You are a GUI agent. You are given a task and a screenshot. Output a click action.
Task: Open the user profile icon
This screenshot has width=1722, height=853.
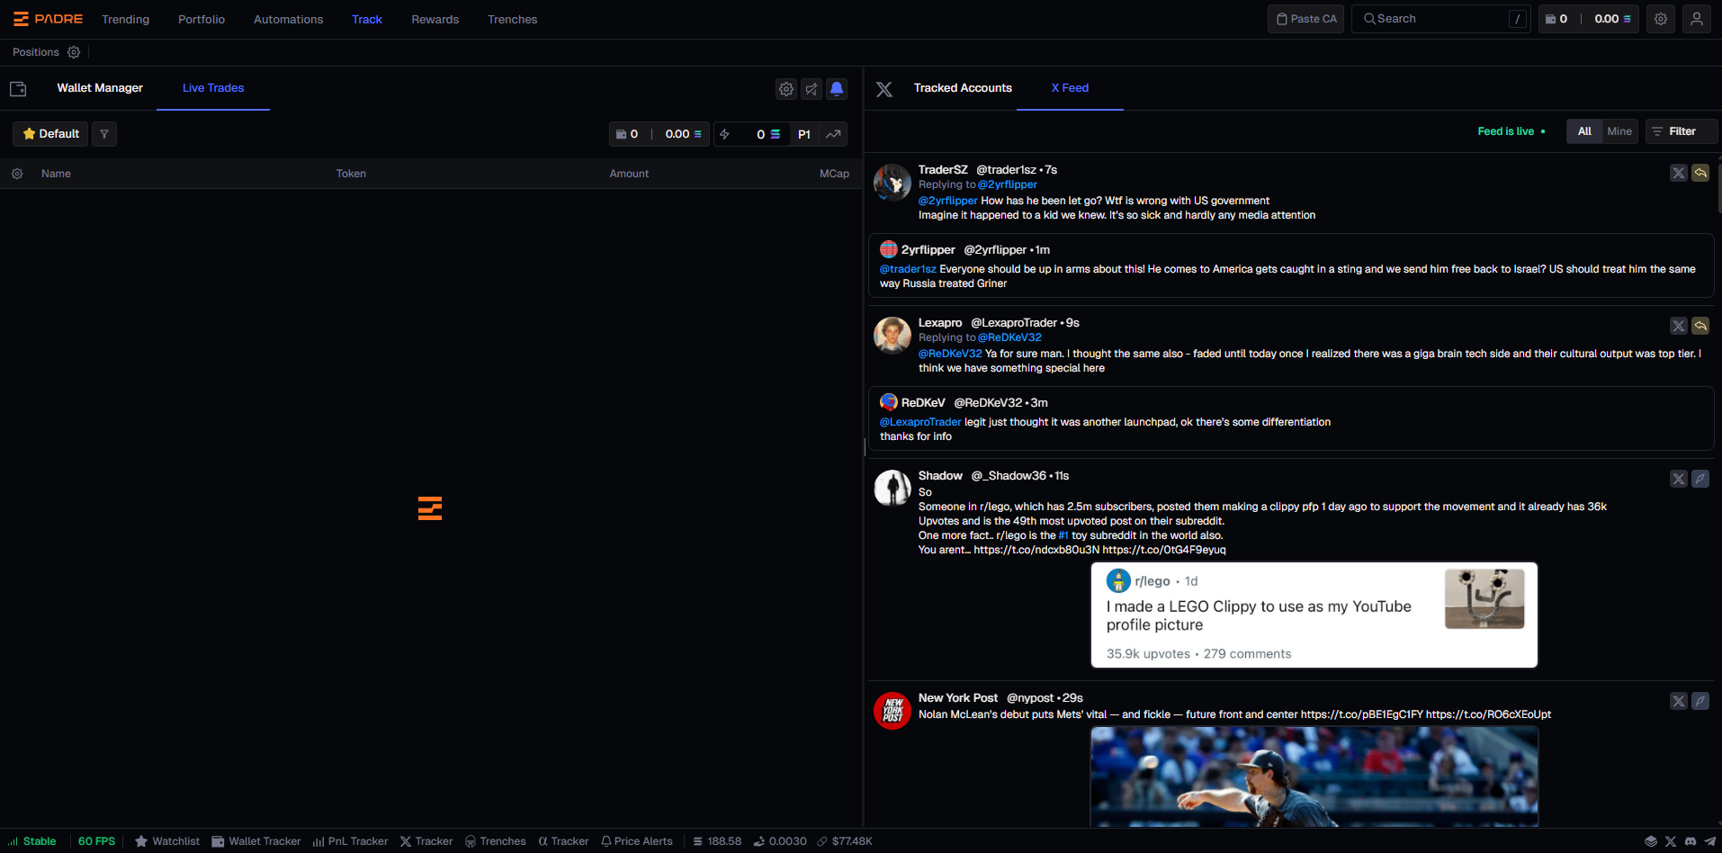click(1696, 19)
